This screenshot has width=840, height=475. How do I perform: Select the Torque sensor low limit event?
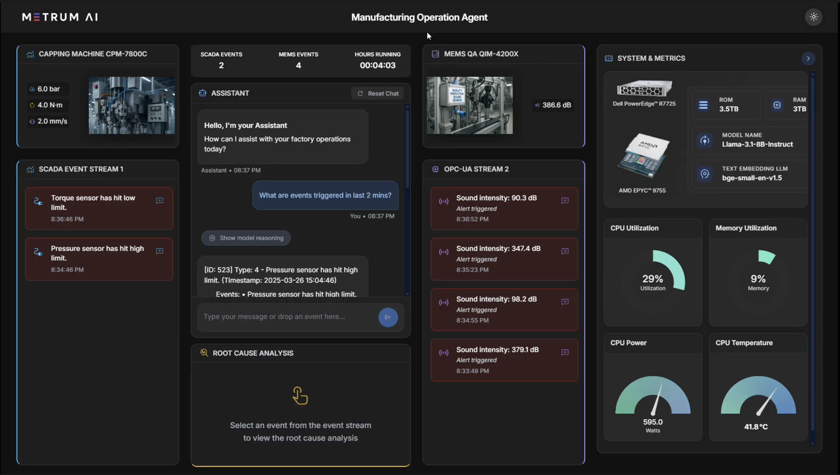[93, 208]
